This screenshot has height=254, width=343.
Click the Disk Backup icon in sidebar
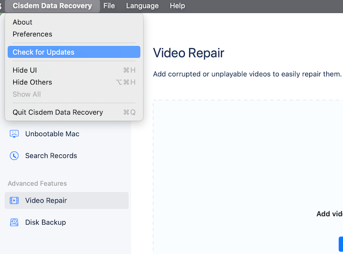(14, 223)
